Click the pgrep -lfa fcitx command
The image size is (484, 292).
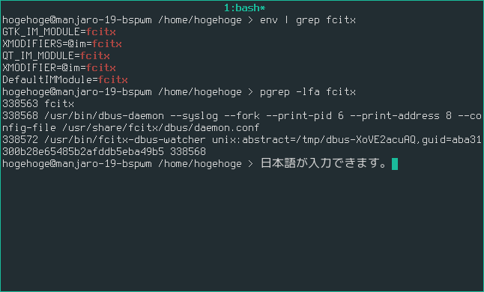[308, 92]
